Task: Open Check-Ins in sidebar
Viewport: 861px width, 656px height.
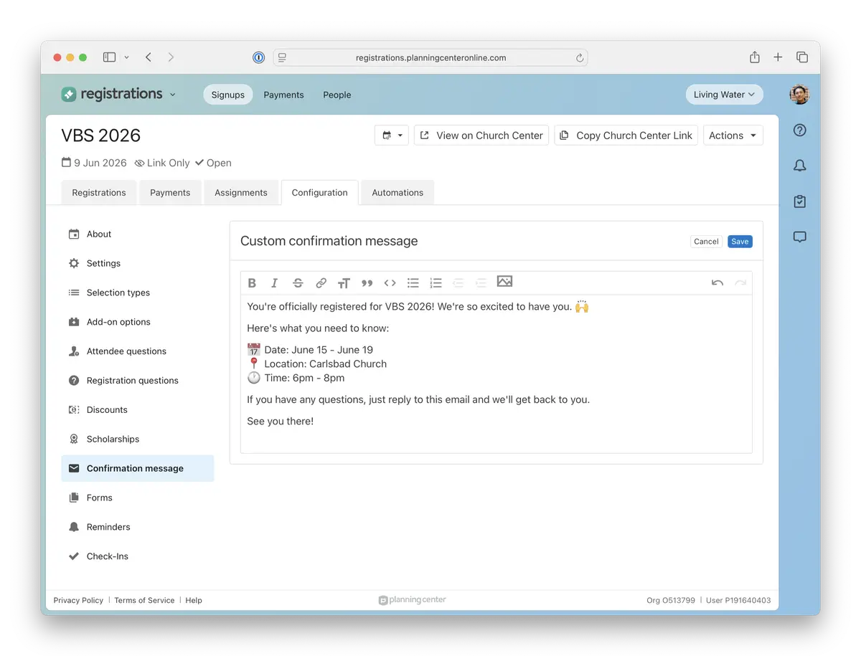Action: [x=138, y=556]
